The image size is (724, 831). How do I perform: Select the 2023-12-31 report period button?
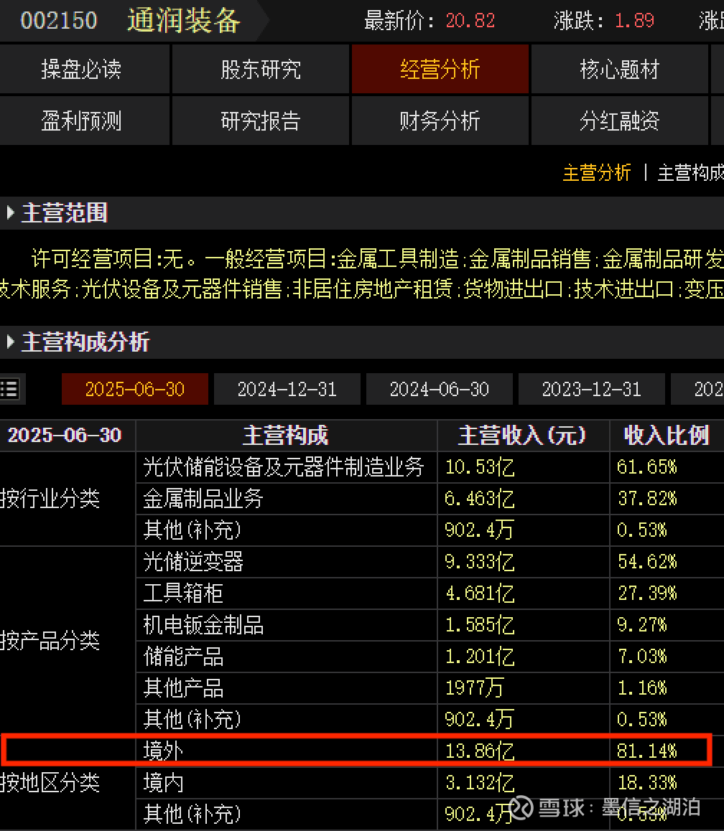pos(591,389)
